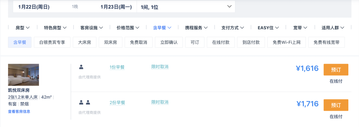Select the check-out date 1月23日(周一)
The width and height of the screenshot is (359, 127).
[x=116, y=7]
